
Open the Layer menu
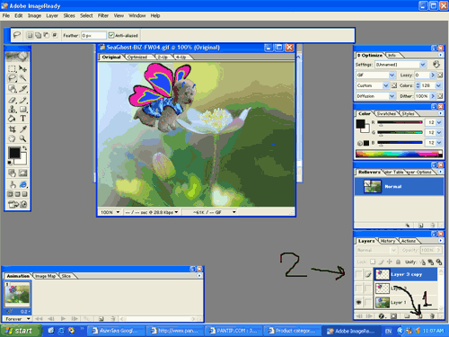tap(52, 15)
